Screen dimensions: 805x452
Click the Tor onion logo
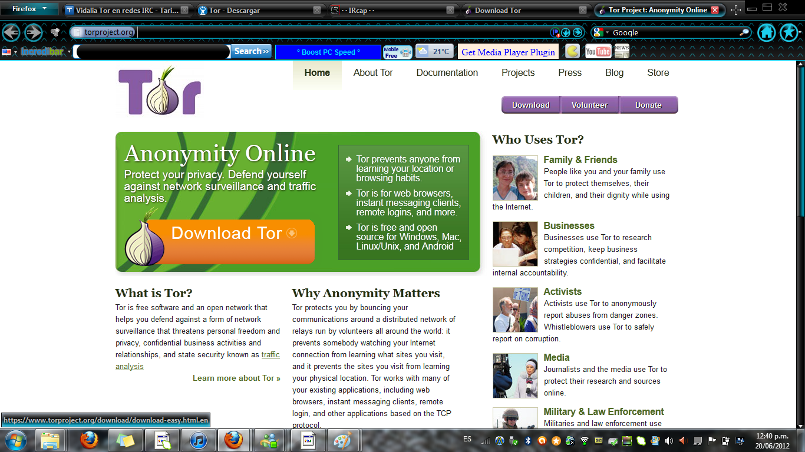click(160, 91)
